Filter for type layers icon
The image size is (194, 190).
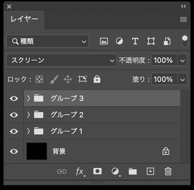[135, 41]
